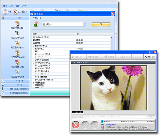The height and width of the screenshot is (136, 161).
Task: Select the サンプルレート (HZ) row
Action: [x=51, y=65]
